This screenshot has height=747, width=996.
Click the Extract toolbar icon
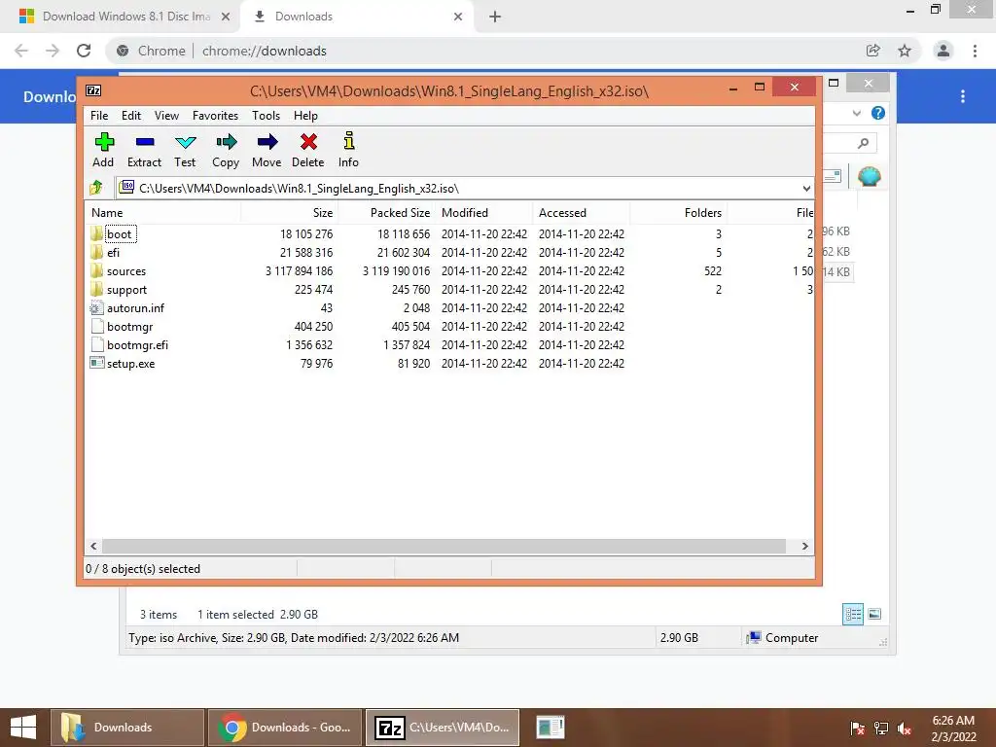[145, 142]
